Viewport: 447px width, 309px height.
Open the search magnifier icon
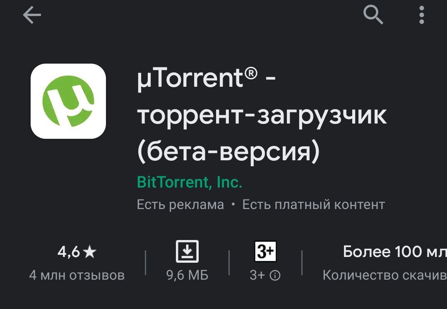[x=373, y=15]
